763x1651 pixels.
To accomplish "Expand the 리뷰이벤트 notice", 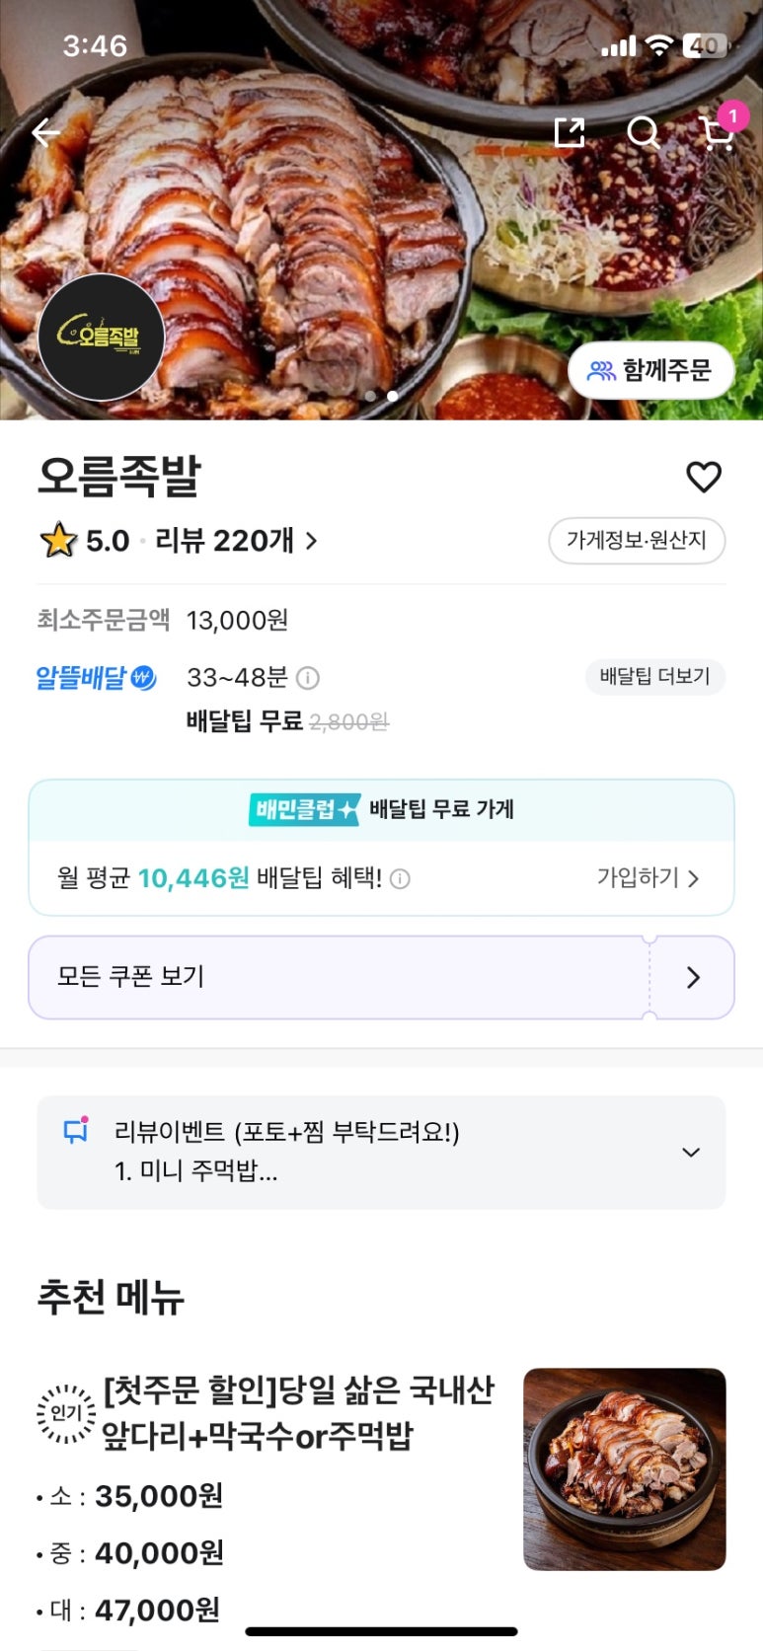I will [x=691, y=1152].
